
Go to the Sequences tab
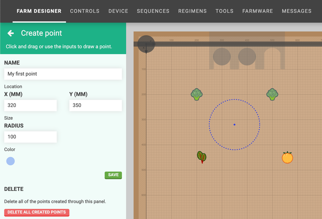153,11
